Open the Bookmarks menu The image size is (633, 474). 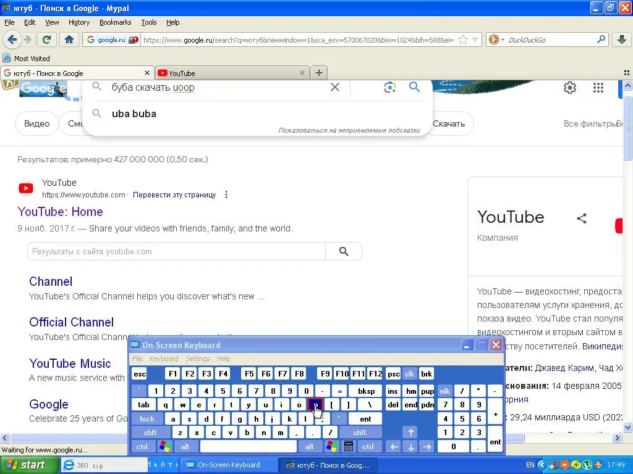point(115,22)
